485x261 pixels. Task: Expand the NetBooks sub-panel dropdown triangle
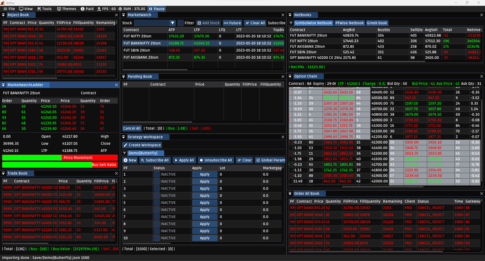(x=291, y=23)
